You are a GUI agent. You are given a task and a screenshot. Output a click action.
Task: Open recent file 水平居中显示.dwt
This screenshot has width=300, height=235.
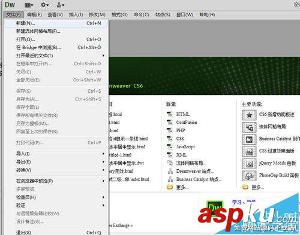[127, 163]
